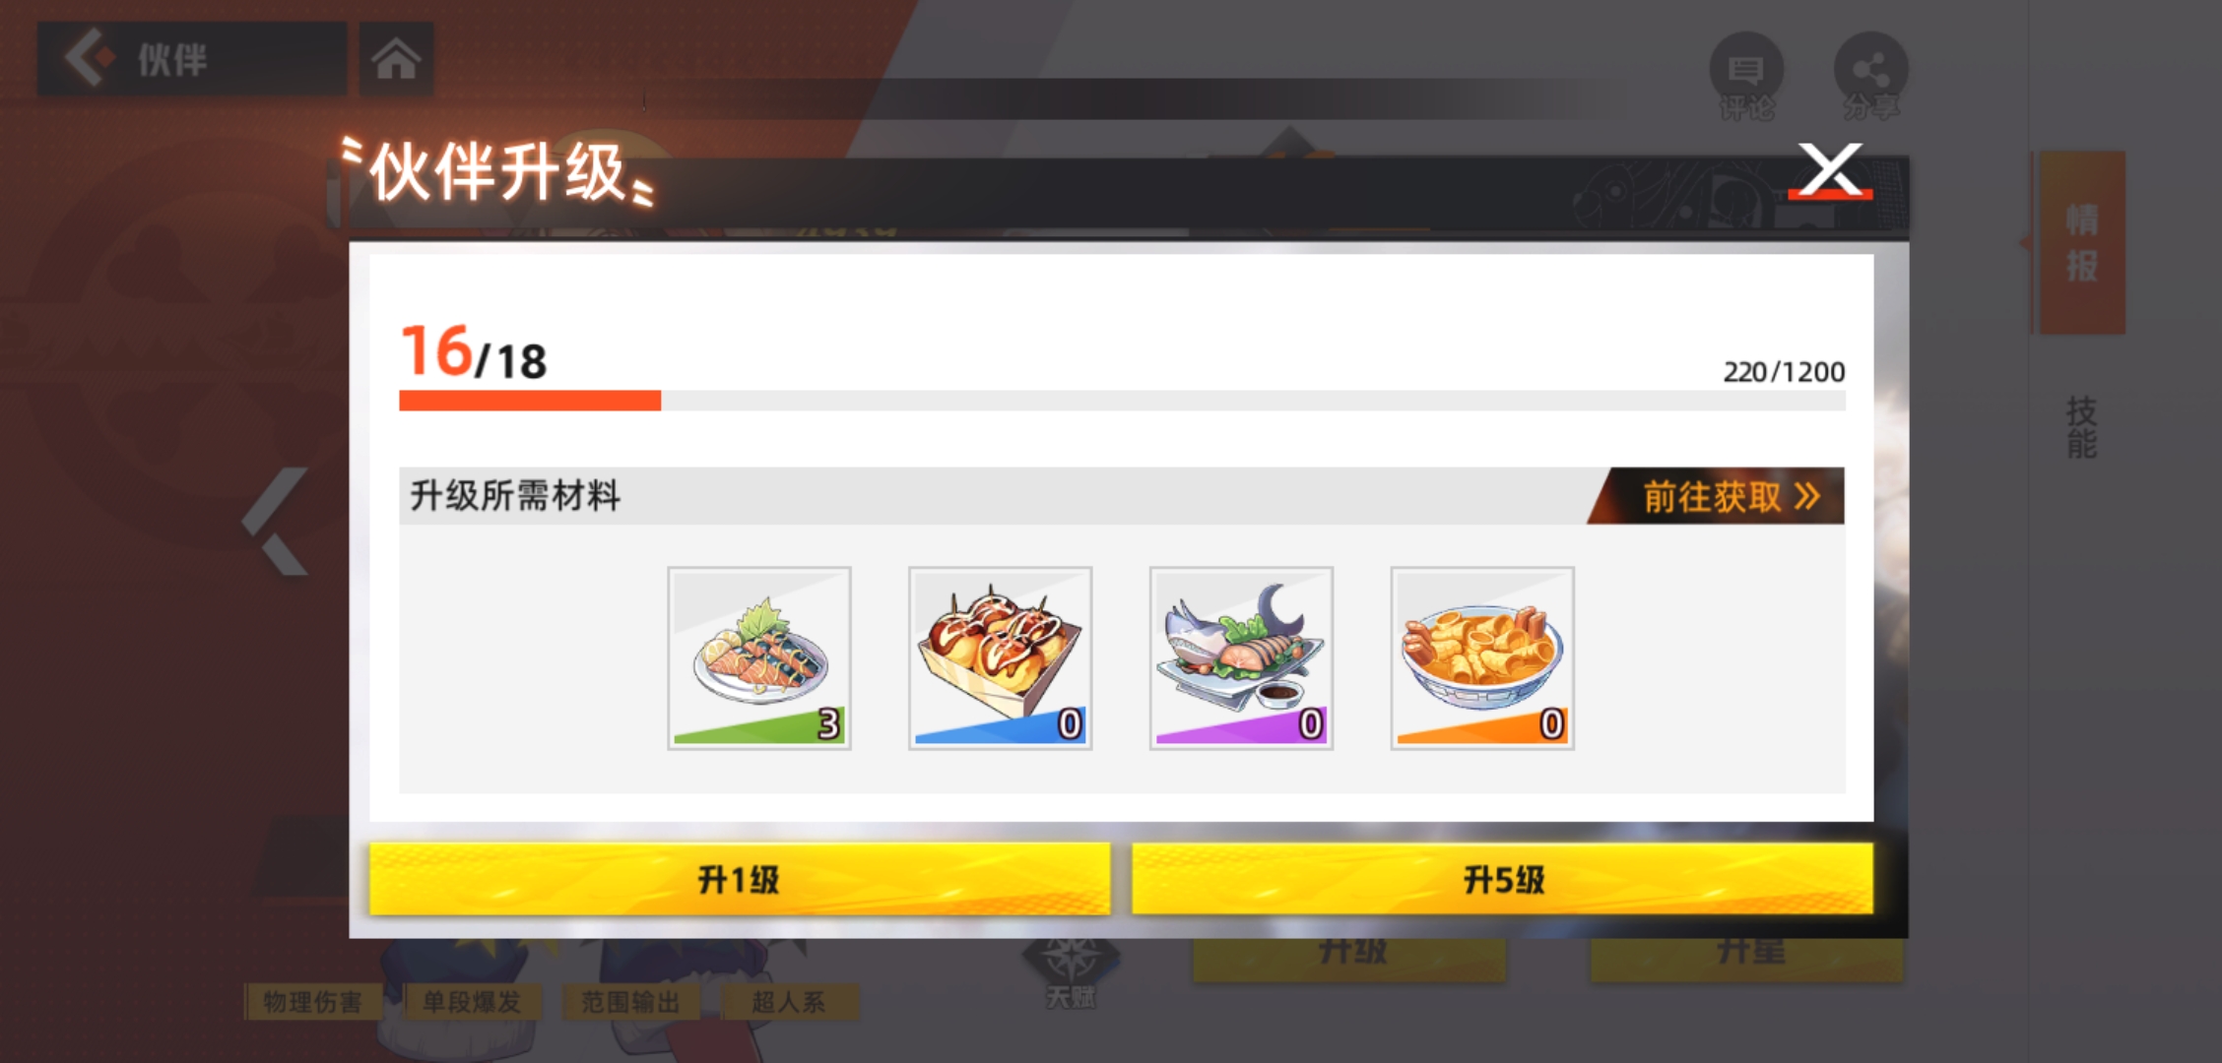The height and width of the screenshot is (1063, 2222).
Task: Select the 物理伤害 tag label
Action: pyautogui.click(x=313, y=1002)
